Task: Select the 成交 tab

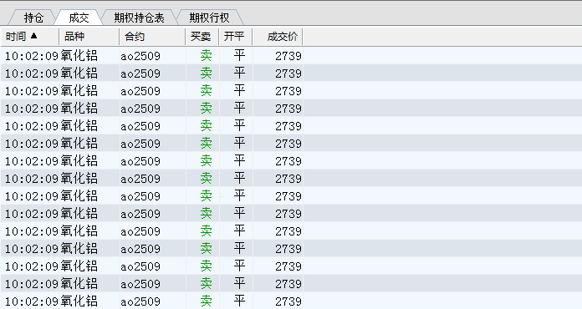Action: (x=79, y=18)
